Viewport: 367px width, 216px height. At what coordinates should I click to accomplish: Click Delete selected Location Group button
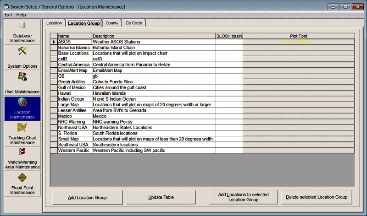tap(317, 197)
